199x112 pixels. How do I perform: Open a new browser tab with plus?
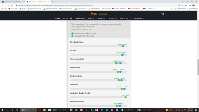53,2
